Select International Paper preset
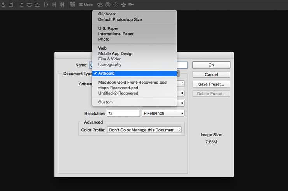 pyautogui.click(x=134, y=34)
